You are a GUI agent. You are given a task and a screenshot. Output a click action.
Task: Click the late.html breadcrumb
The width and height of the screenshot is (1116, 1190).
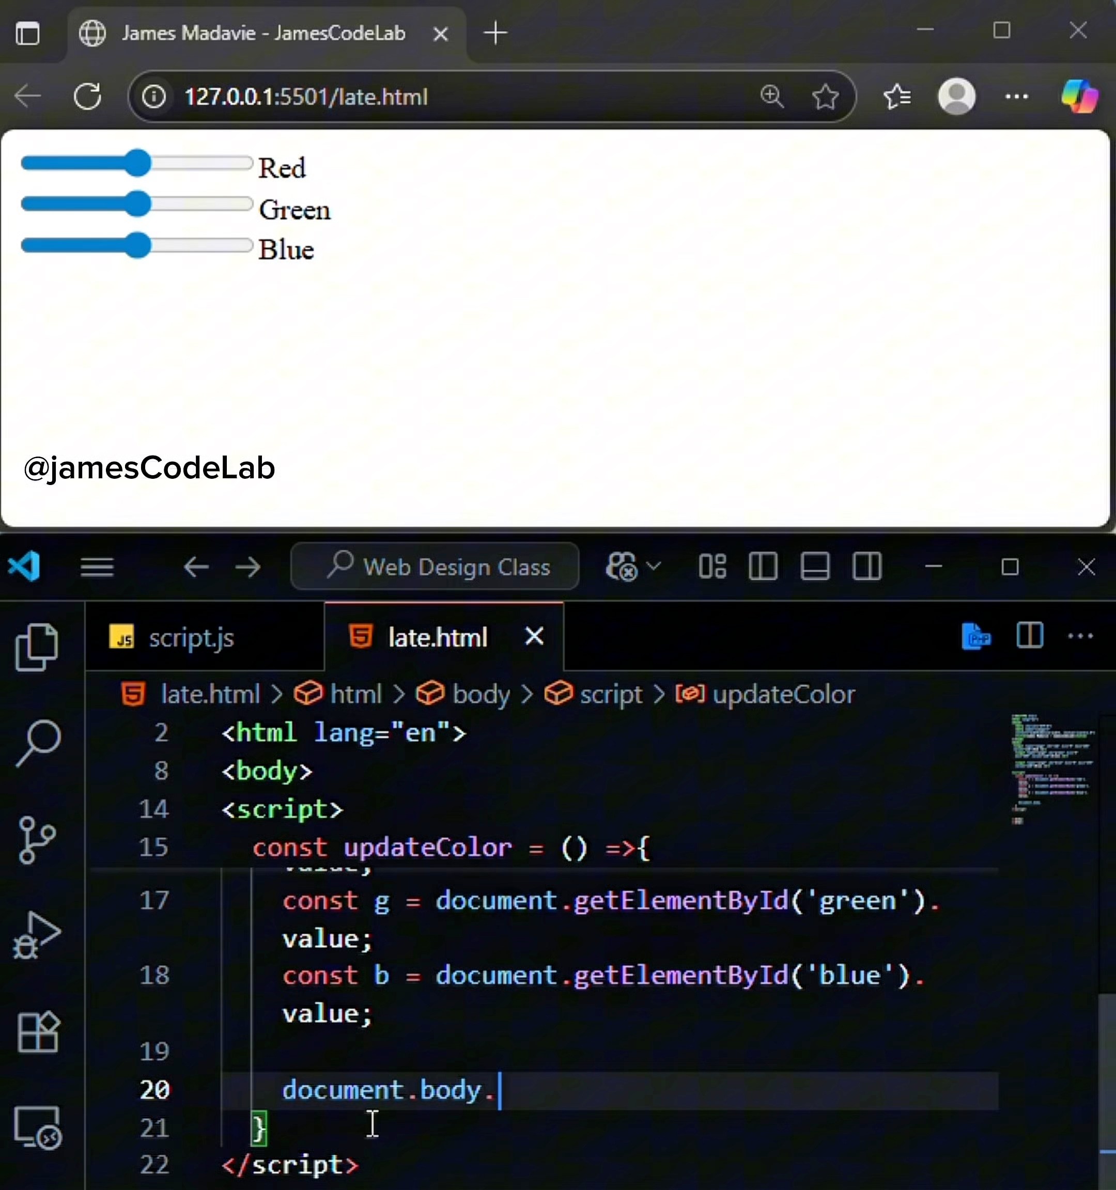pyautogui.click(x=191, y=694)
